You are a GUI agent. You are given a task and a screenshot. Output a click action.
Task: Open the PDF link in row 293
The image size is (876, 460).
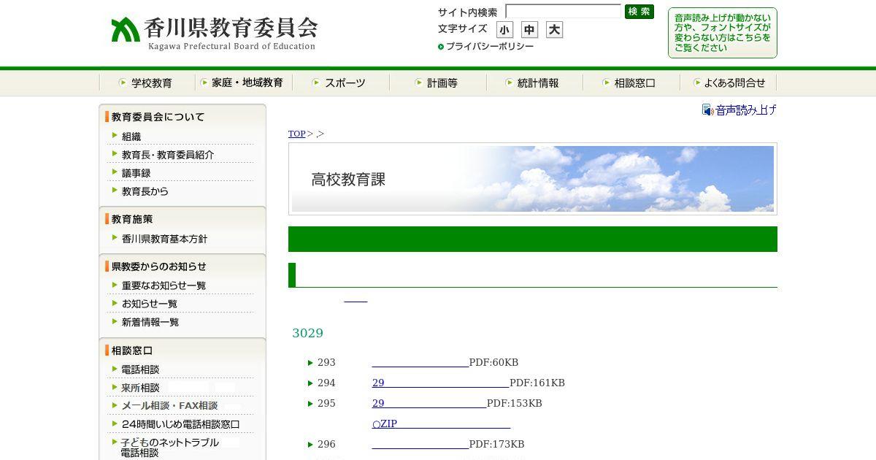coord(420,363)
